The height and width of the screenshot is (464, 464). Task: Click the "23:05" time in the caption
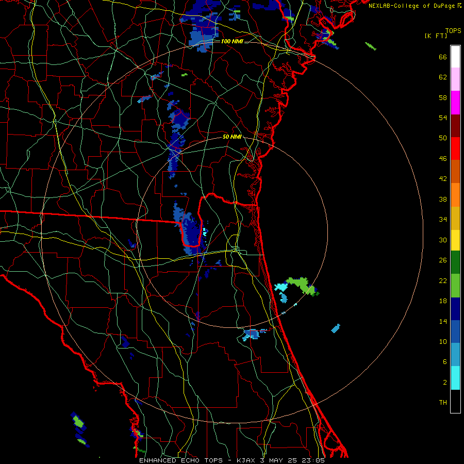click(x=313, y=460)
